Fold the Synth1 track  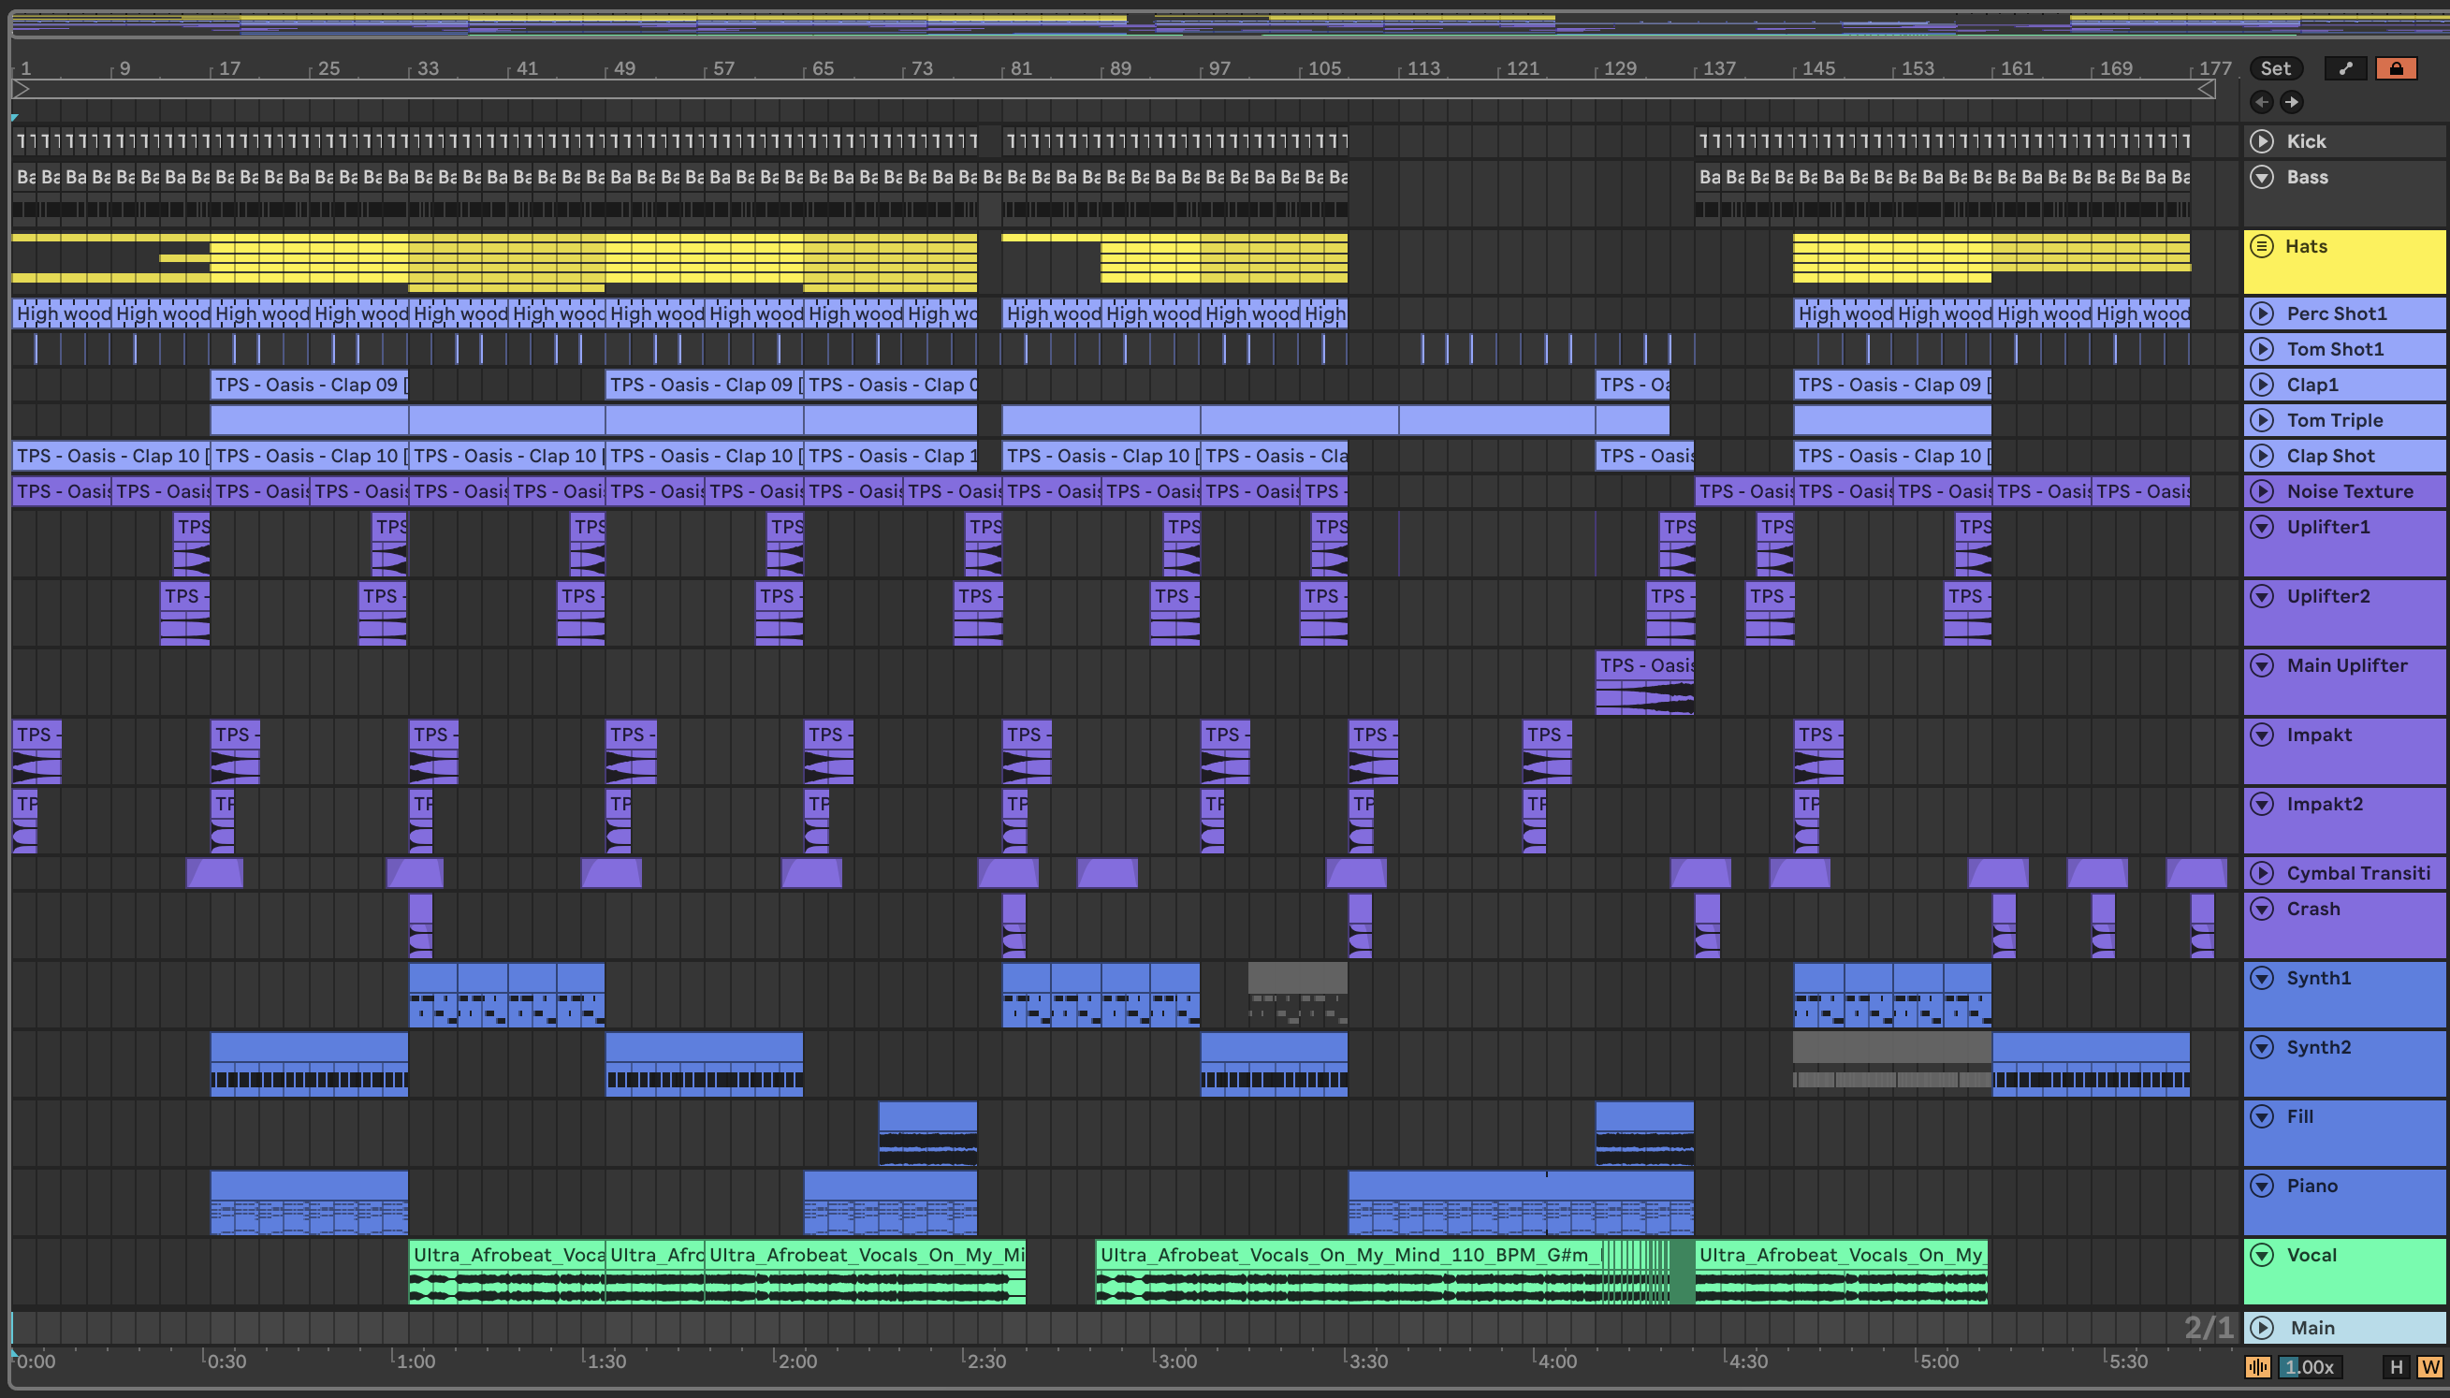pos(2262,978)
